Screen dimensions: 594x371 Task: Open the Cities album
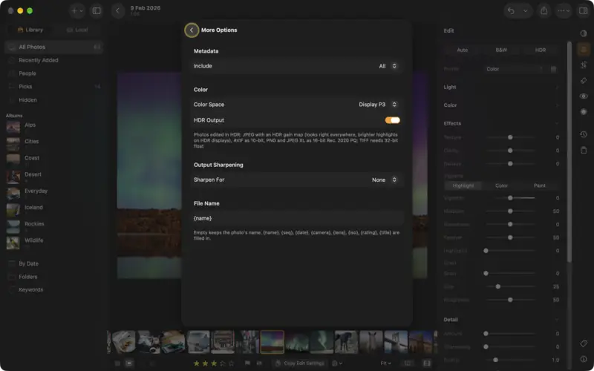coord(53,143)
